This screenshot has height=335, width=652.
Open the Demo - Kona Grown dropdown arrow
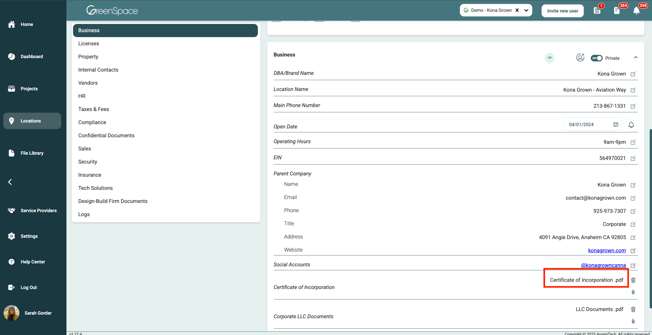pyautogui.click(x=526, y=10)
